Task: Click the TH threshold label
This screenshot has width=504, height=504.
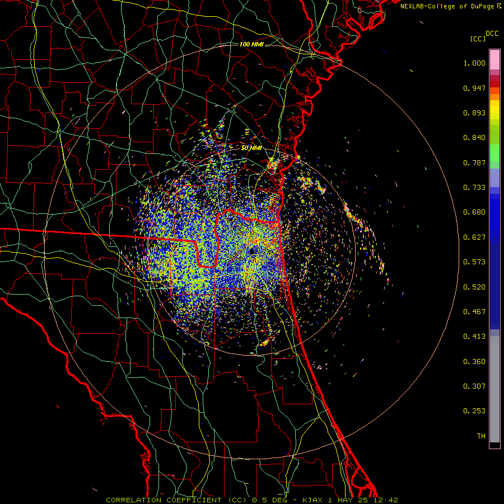Action: pyautogui.click(x=481, y=436)
